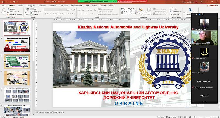220x118 pixels.
Task: Click Notes (Заметки) in status bar
Action: pyautogui.click(x=161, y=117)
